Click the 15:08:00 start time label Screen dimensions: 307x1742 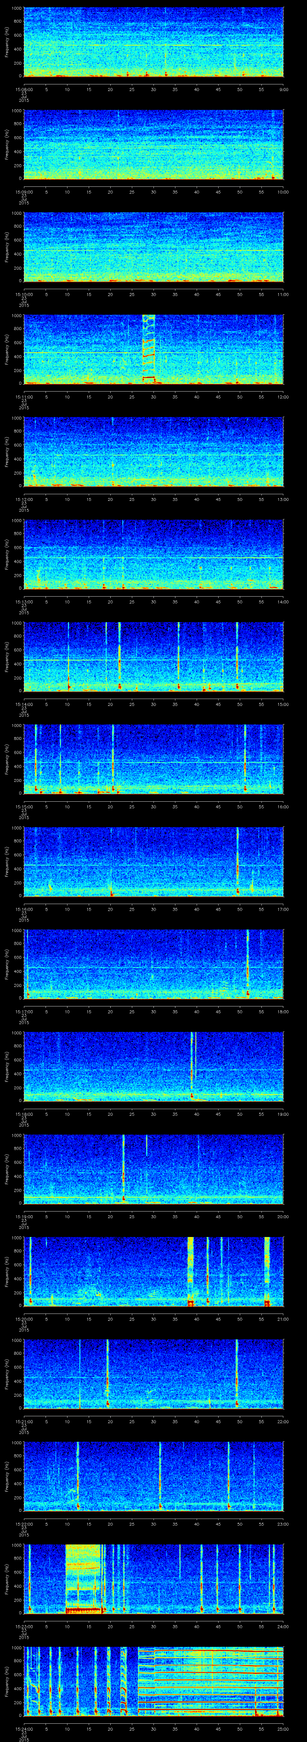point(24,89)
